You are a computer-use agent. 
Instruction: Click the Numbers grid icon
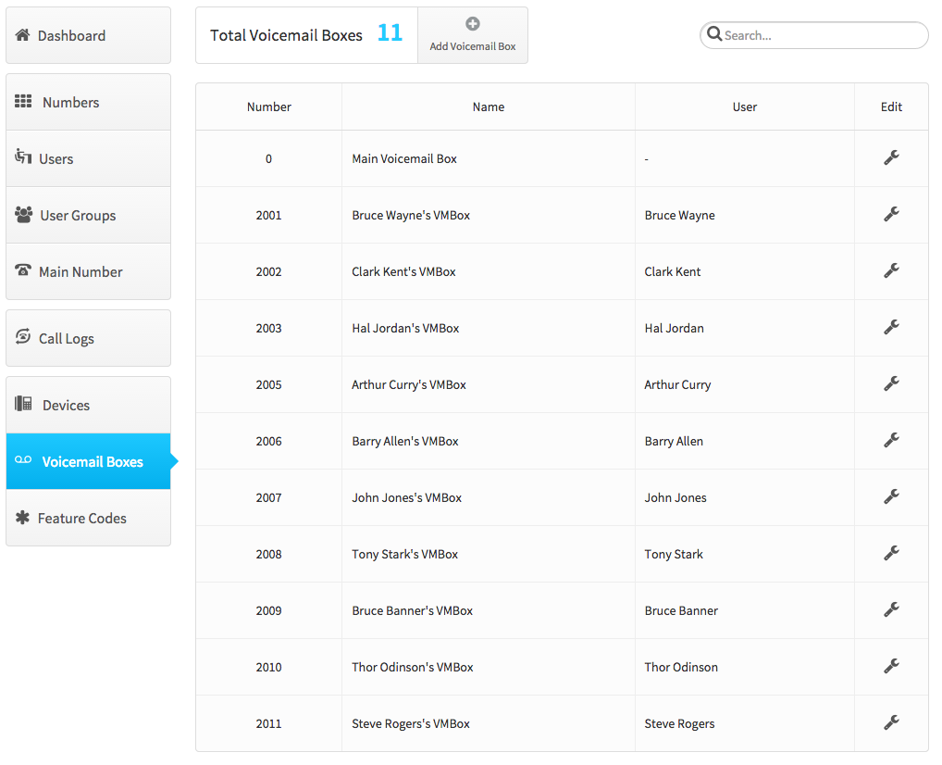tap(23, 101)
